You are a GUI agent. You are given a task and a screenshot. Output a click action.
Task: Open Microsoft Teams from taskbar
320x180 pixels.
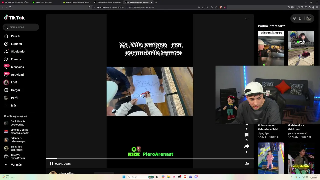point(190,177)
